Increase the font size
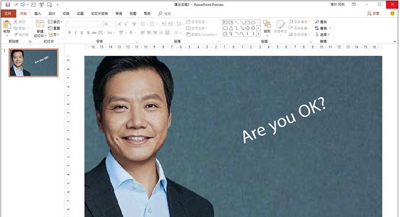The image size is (400, 217). click(120, 24)
